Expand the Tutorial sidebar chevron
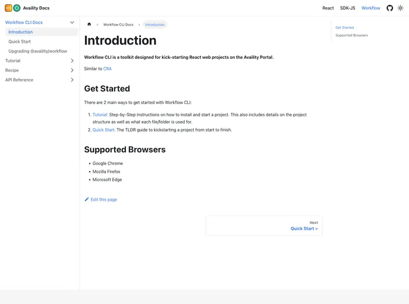 point(73,61)
